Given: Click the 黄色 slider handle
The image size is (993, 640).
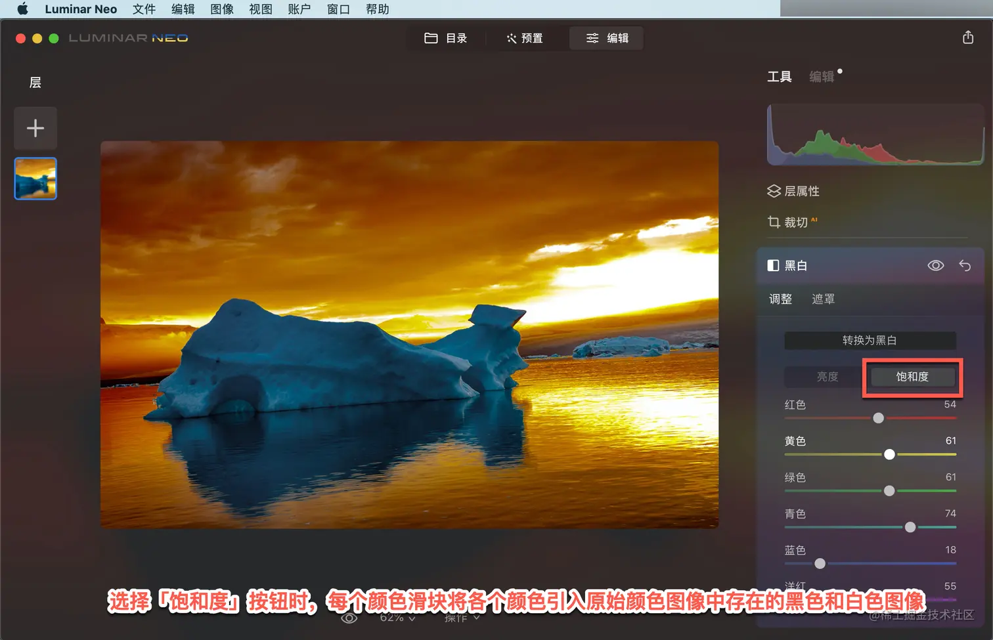Looking at the screenshot, I should tap(889, 454).
